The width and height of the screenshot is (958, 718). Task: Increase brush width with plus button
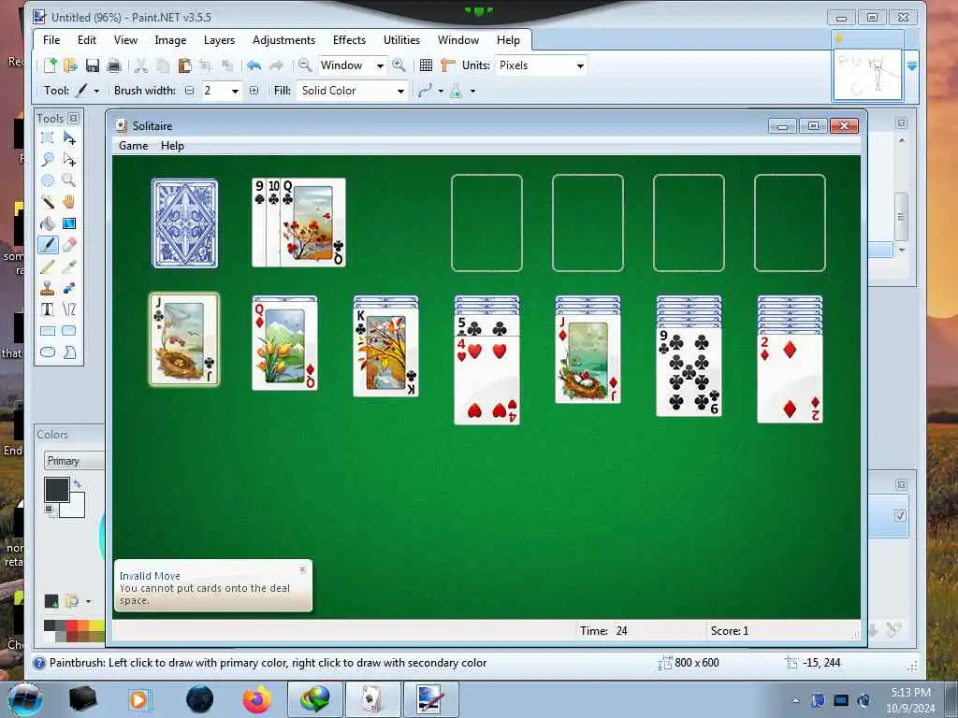coord(254,91)
